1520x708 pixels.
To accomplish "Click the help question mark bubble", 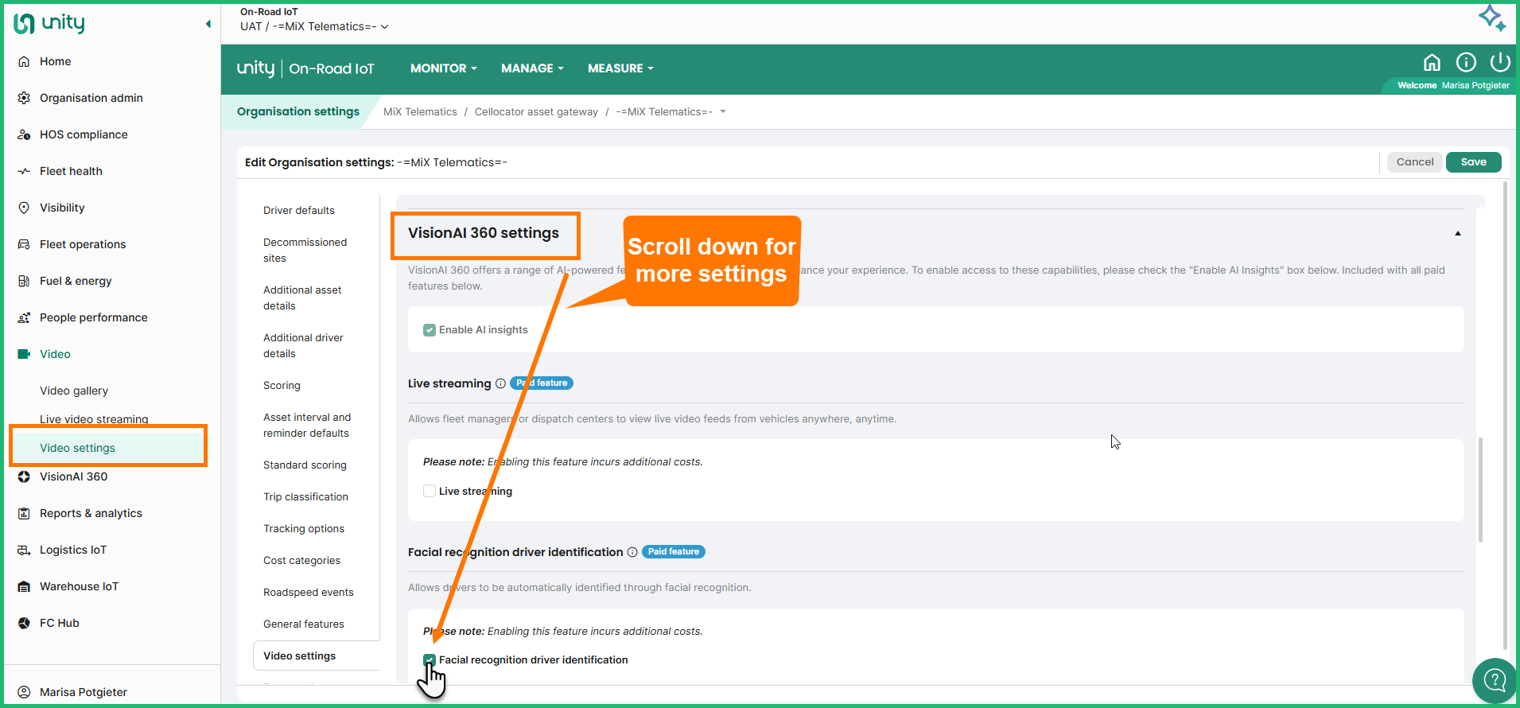I will pyautogui.click(x=1495, y=680).
